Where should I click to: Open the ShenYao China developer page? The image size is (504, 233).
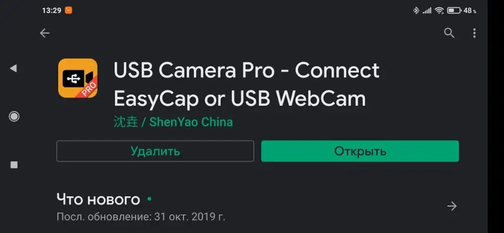tap(173, 122)
